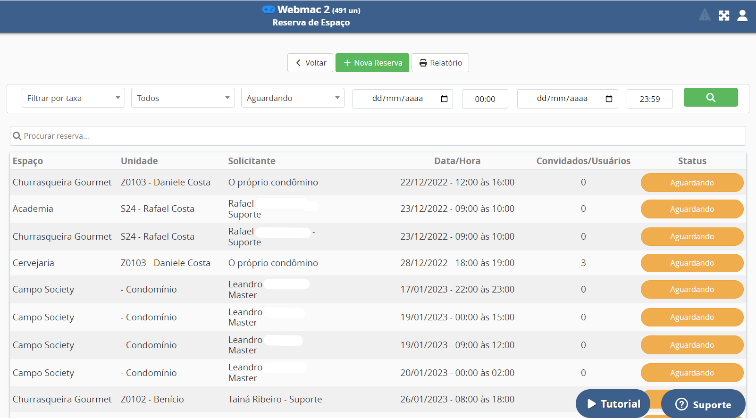Edit the 00:00 start time field
756x418 pixels.
[485, 99]
